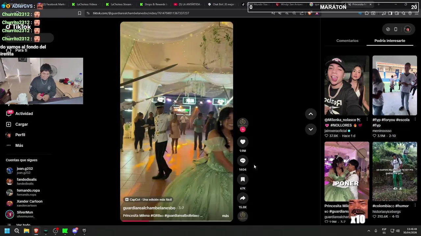Open Epic Games from taskbar

[84, 231]
